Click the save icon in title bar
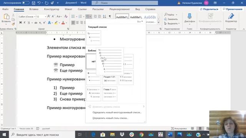This screenshot has width=246, height=138. (33, 3)
